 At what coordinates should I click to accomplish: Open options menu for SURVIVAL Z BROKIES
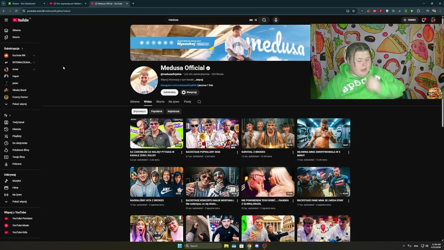pyautogui.click(x=293, y=152)
